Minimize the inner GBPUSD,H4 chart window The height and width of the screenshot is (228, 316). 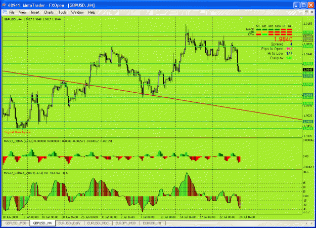click(300, 12)
